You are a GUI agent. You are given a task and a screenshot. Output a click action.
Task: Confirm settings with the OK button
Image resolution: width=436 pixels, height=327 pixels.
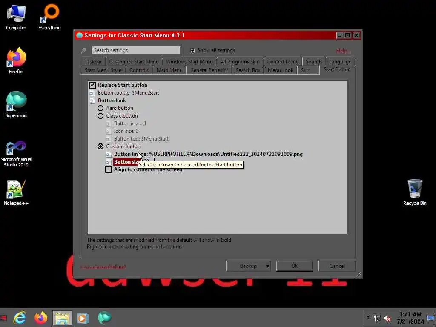(x=295, y=266)
